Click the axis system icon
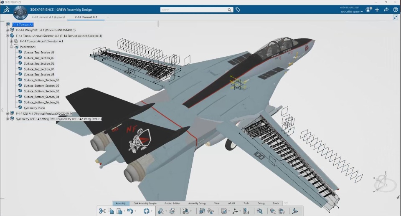 click(235, 211)
